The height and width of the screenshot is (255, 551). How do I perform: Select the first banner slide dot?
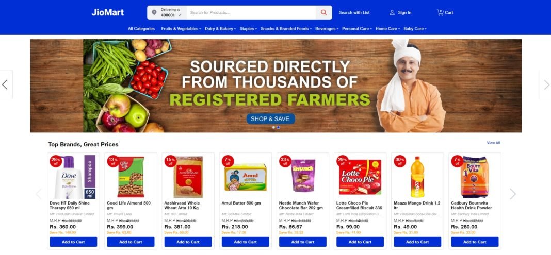click(274, 127)
